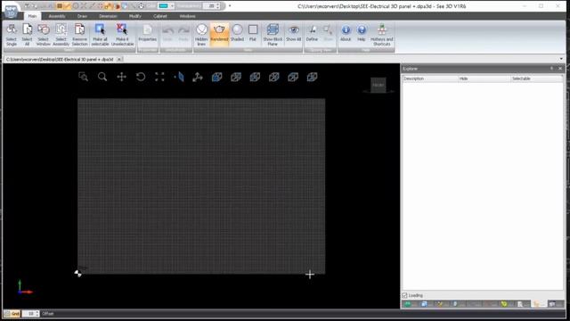Click the Select All tool
570x321 pixels.
point(27,35)
